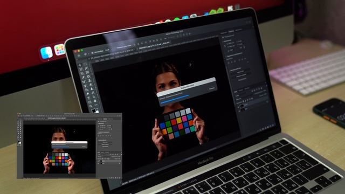Select the Spot Healing Brush on laptop

click(88, 77)
